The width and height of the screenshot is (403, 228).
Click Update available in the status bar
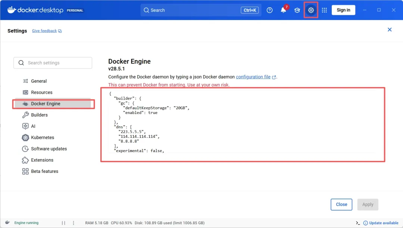click(384, 223)
